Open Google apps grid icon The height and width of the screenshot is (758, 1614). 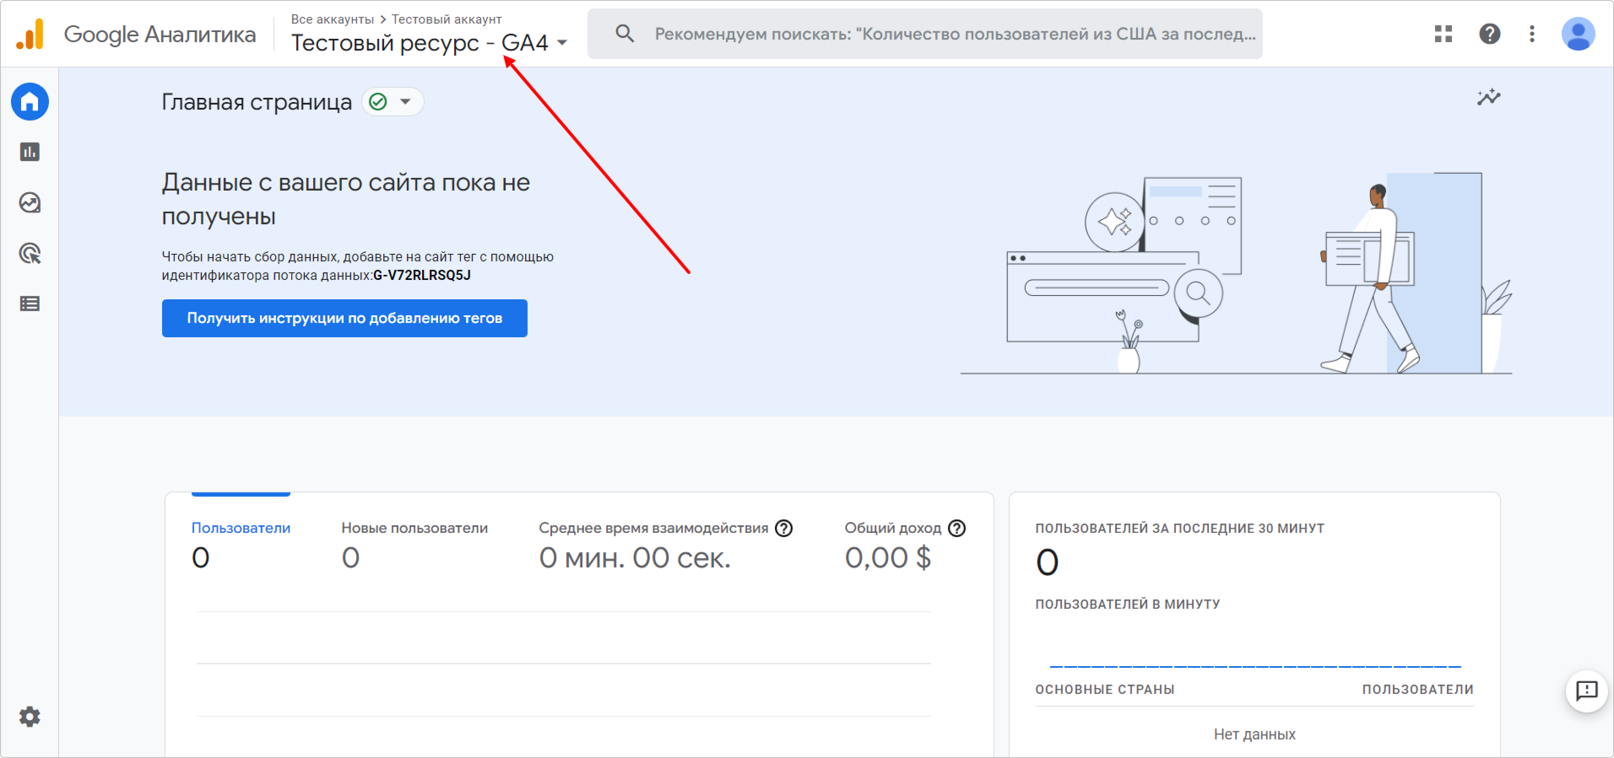point(1443,34)
